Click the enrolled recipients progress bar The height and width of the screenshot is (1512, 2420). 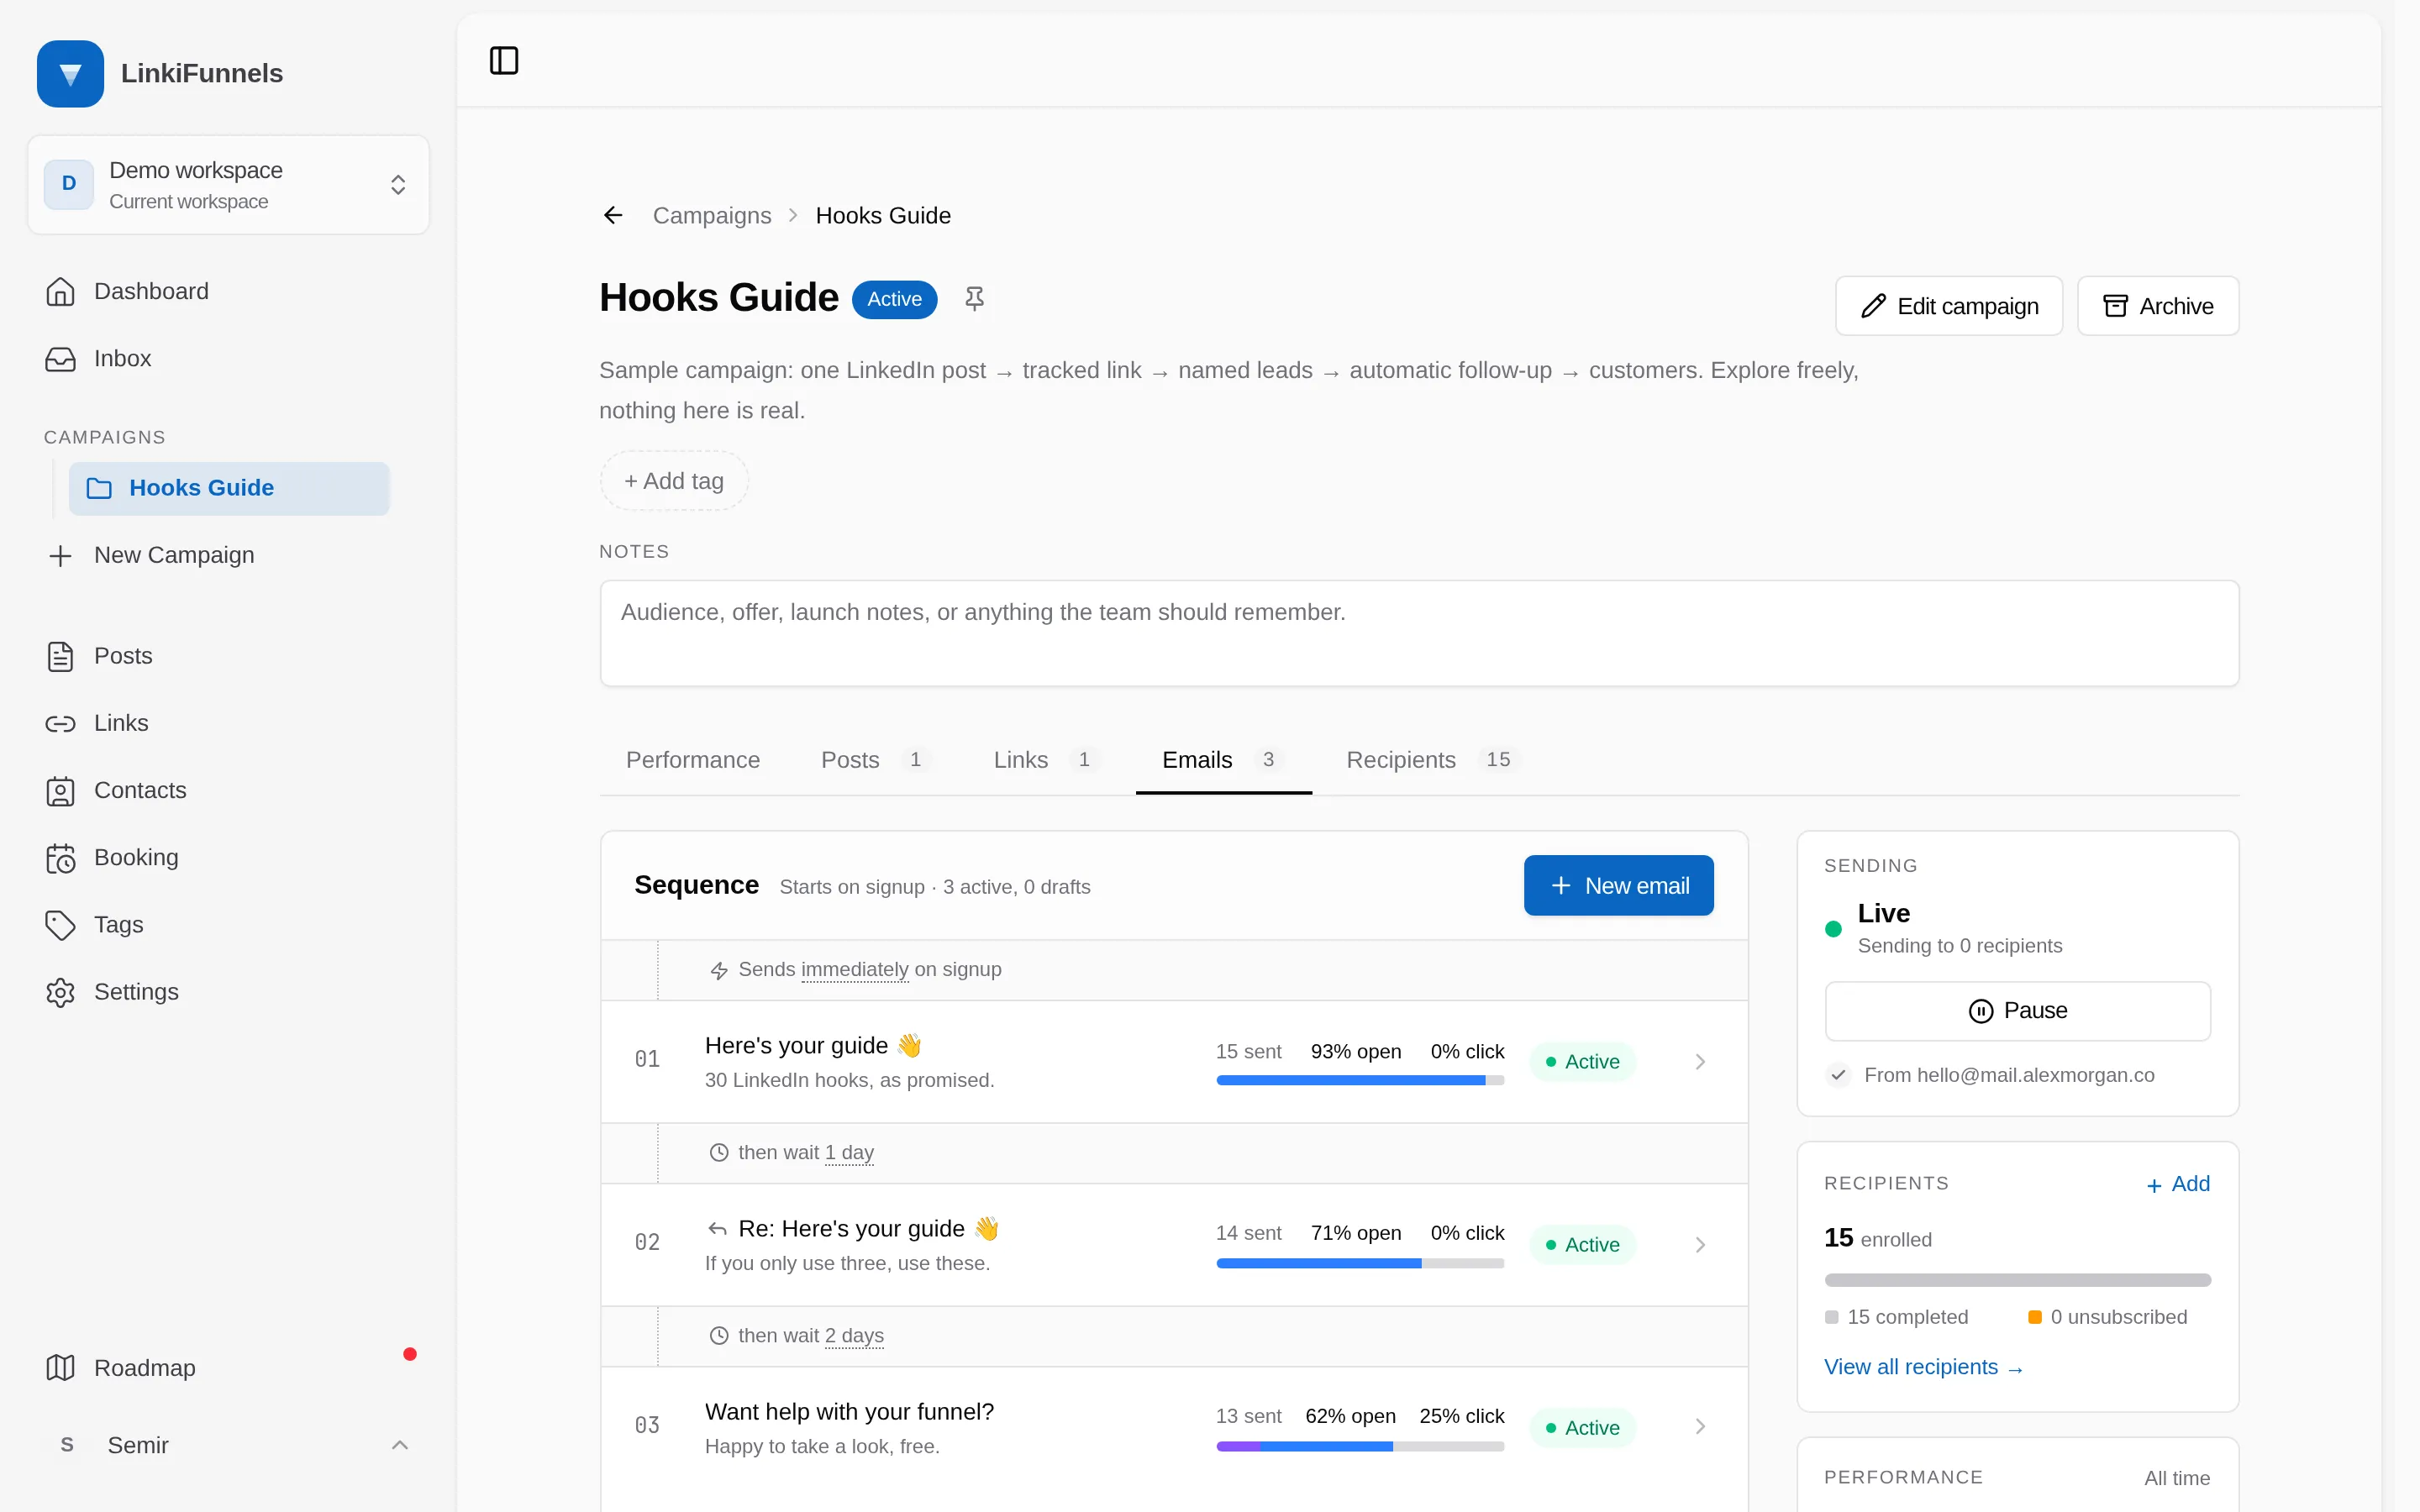point(2017,1280)
